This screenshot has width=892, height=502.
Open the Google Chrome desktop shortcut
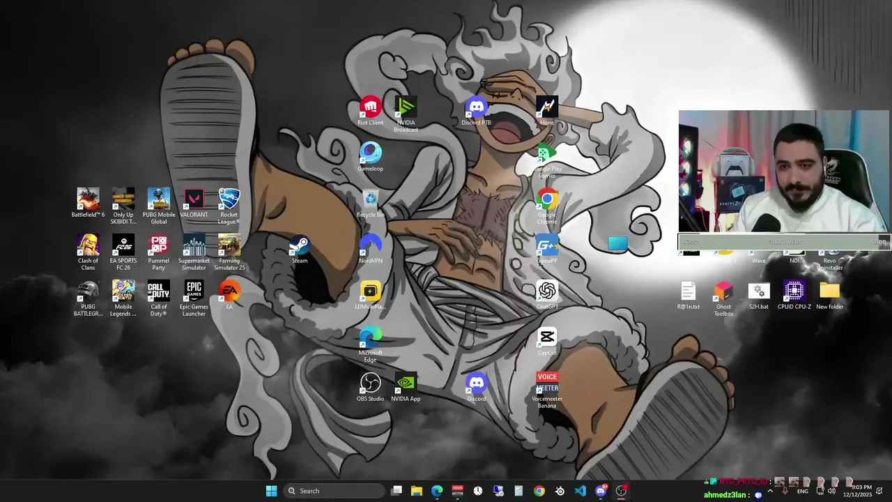(x=547, y=206)
